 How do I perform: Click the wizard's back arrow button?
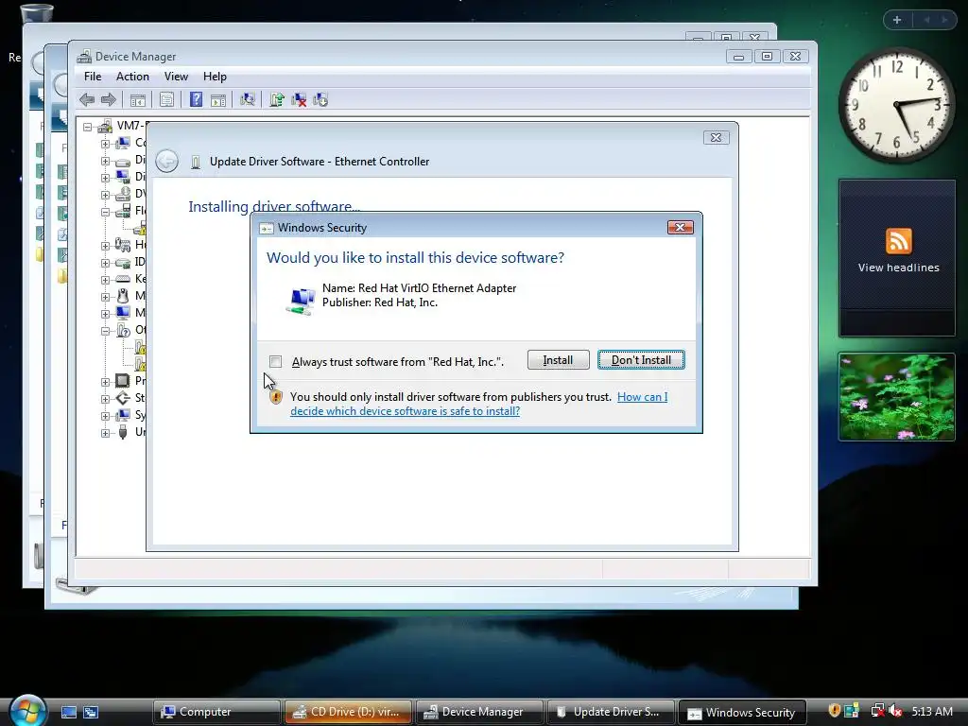[166, 161]
